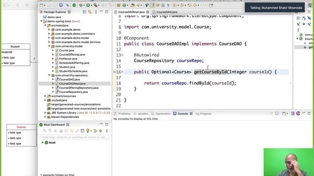Click the Boot Dashboard tag filter field
This screenshot has height=176, width=314.
[75, 137]
